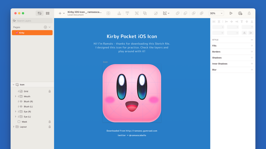266x149 pixels.
Task: Click the H height field
Action: click(x=233, y=33)
